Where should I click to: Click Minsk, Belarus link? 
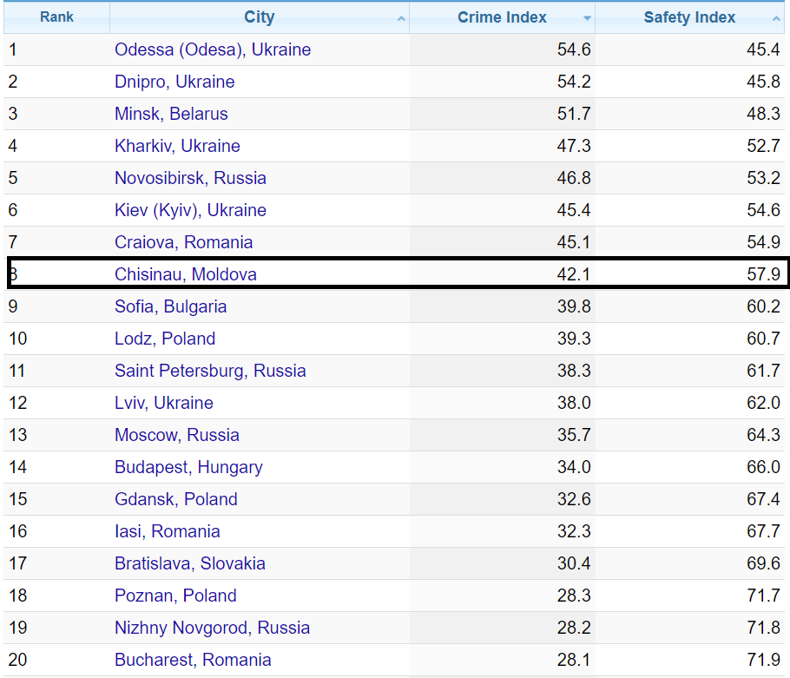tap(171, 114)
